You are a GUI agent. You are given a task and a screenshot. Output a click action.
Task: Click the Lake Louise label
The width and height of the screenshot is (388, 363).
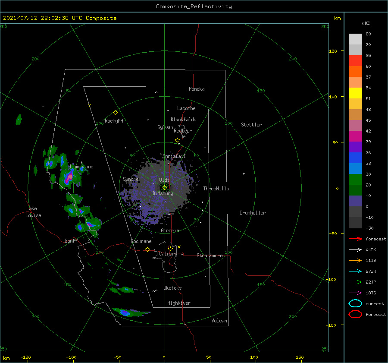click(33, 212)
